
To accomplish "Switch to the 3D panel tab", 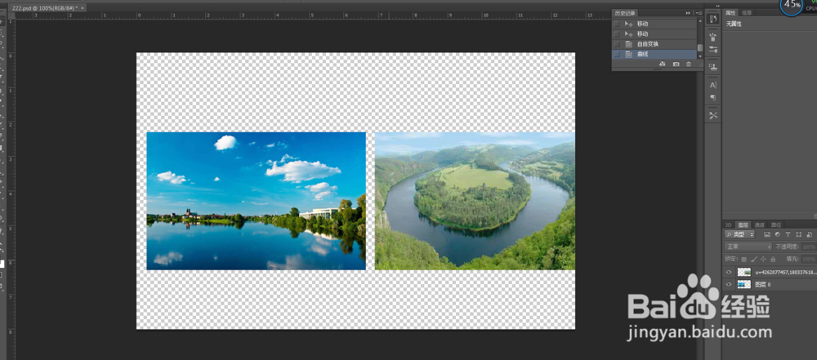I will 729,224.
